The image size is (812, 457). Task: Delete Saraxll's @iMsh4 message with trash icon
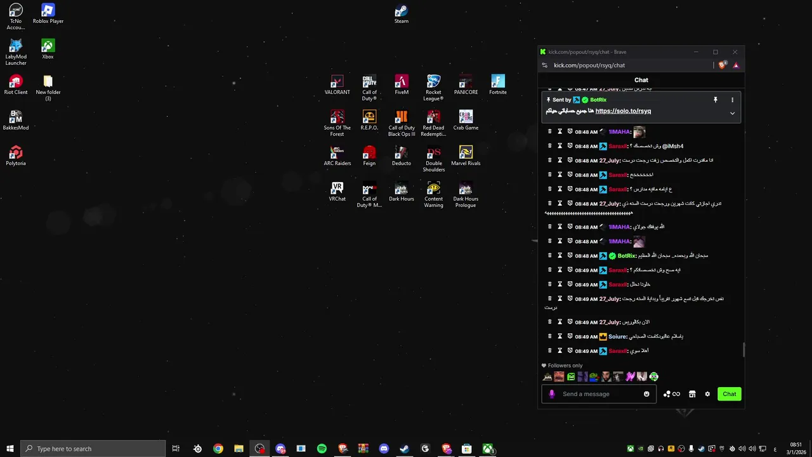pos(549,146)
